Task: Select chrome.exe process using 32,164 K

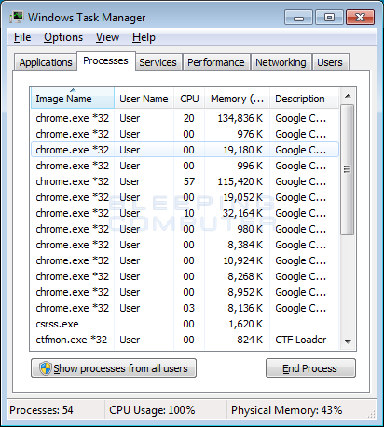Action: tap(185, 213)
